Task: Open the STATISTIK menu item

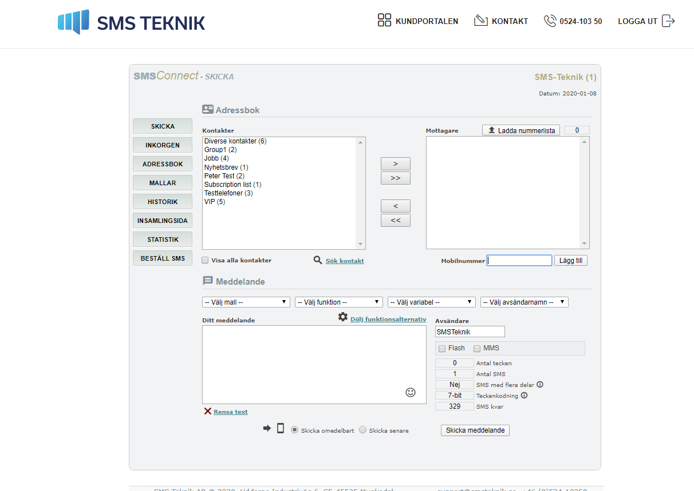Action: click(x=163, y=239)
